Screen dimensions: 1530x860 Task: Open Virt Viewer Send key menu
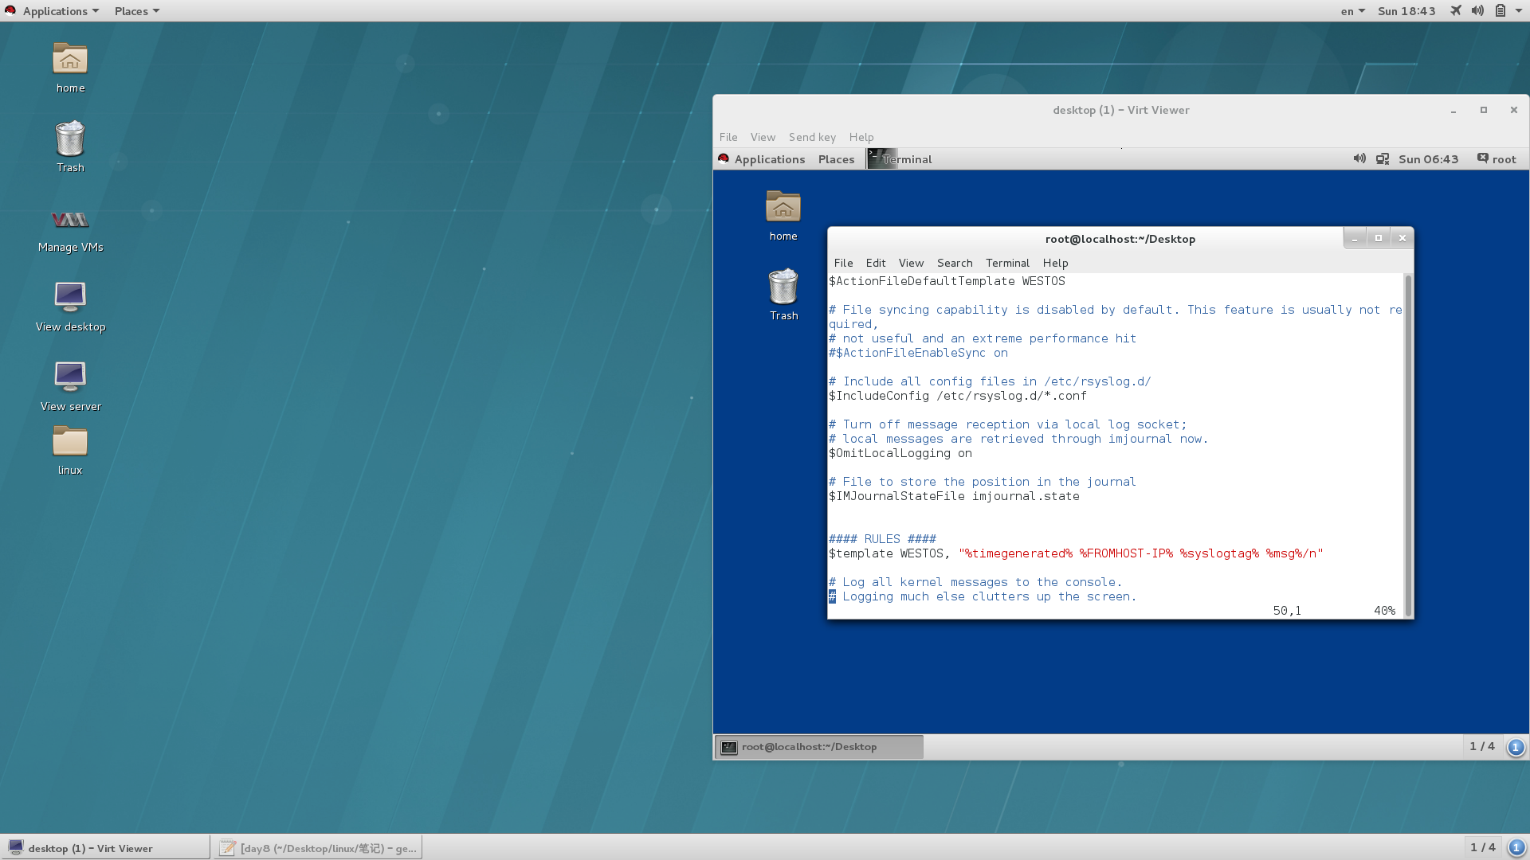pos(812,137)
